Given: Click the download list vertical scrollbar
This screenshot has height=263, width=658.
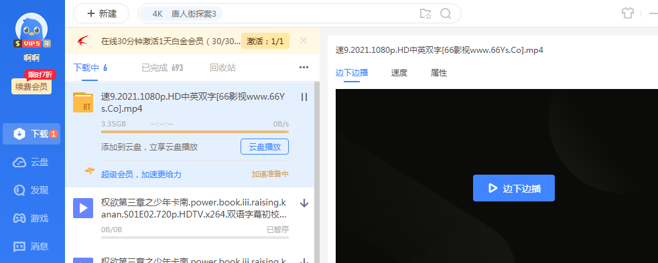Looking at the screenshot, I should pos(317,172).
